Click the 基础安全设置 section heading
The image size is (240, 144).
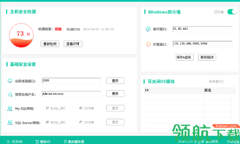(23, 64)
